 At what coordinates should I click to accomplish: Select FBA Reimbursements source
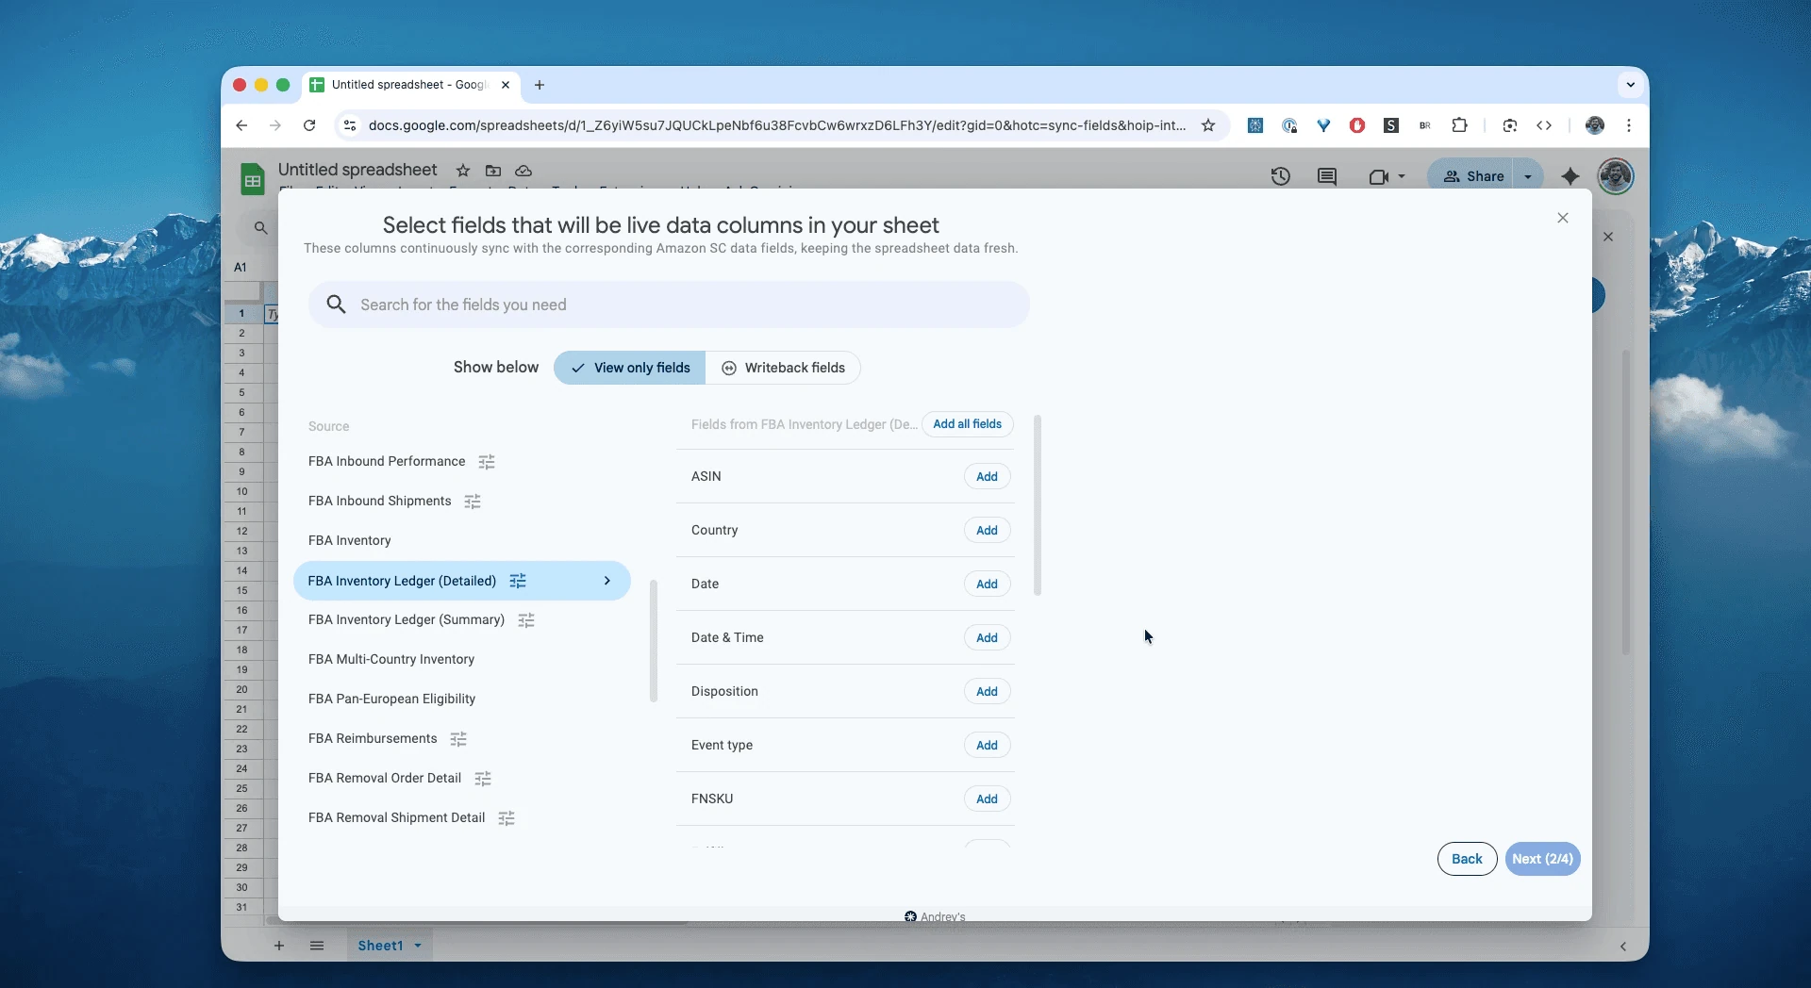(x=373, y=739)
